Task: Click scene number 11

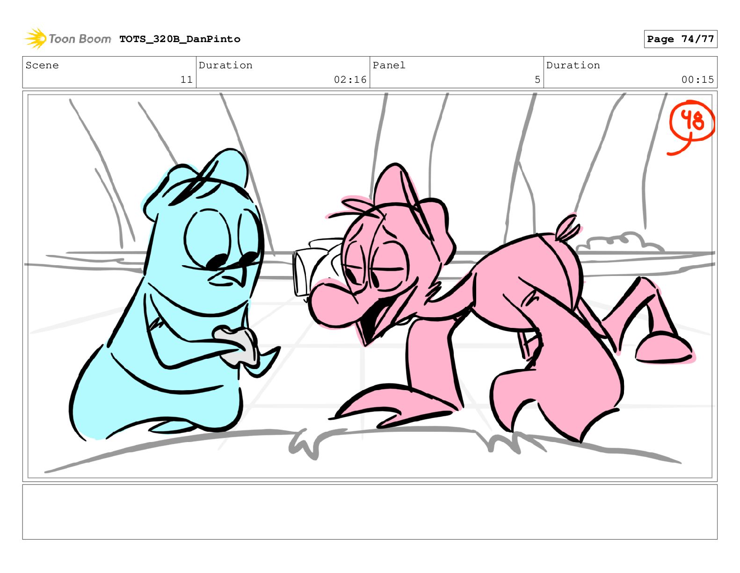Action: 186,80
